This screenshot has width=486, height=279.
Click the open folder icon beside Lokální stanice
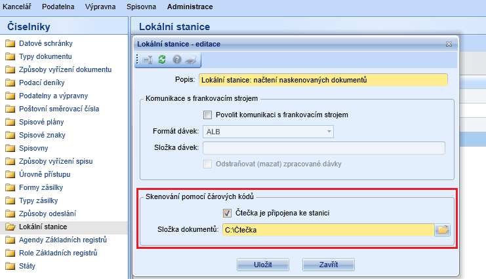[x=10, y=227]
